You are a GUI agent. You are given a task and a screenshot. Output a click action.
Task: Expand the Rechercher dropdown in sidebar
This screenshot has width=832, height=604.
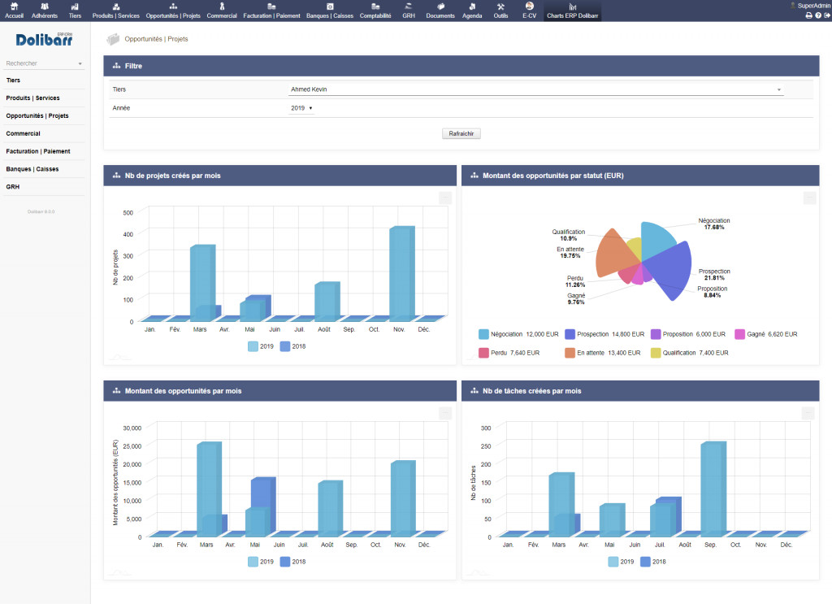(80, 63)
